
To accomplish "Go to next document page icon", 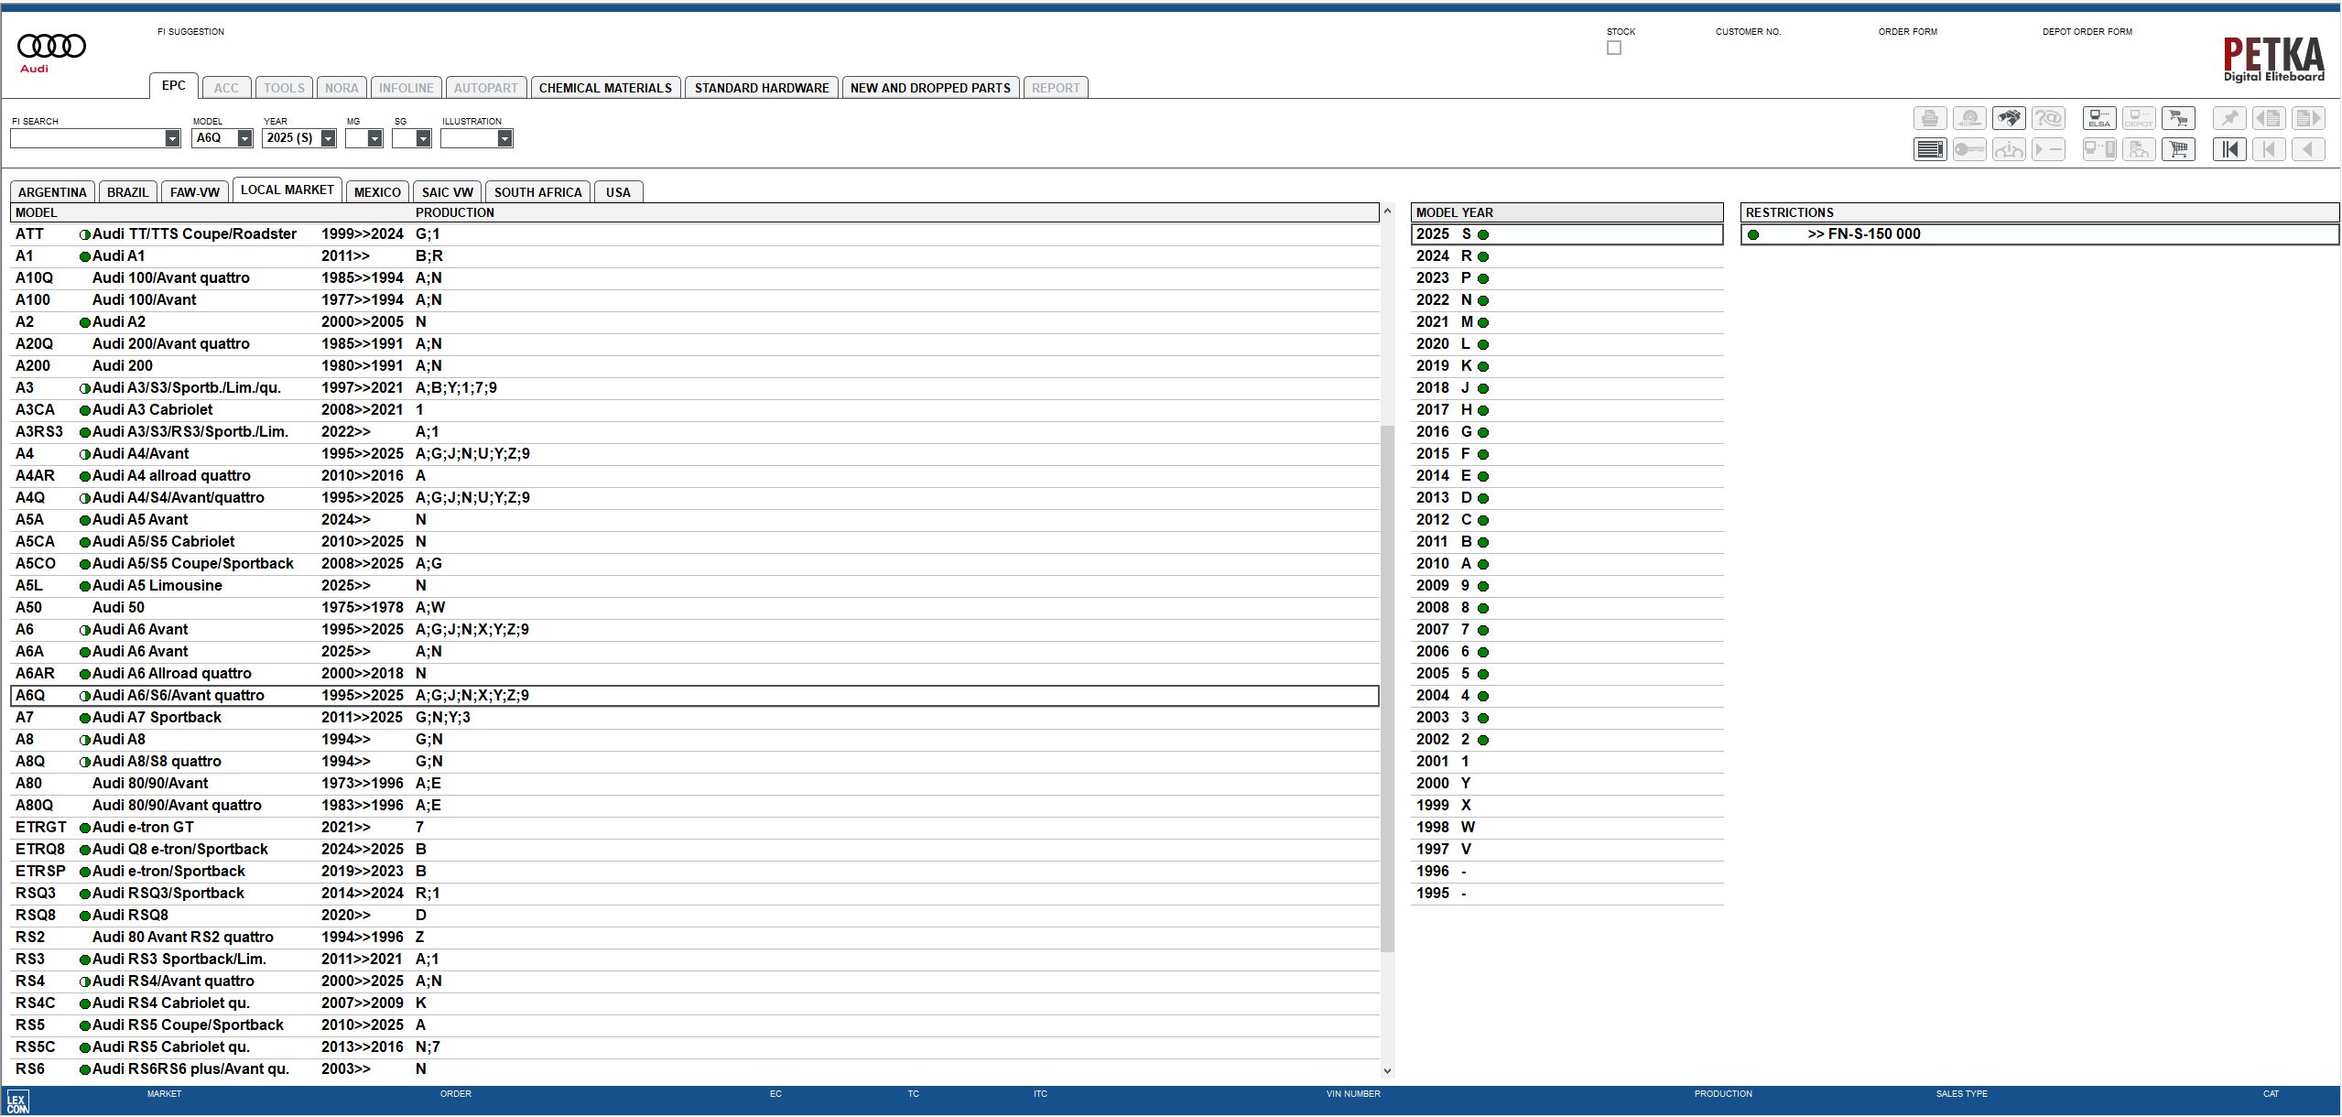I will [2308, 118].
